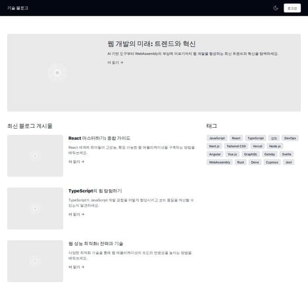The image size is (308, 300).
Task: Click the 로그인 button
Action: (292, 8)
